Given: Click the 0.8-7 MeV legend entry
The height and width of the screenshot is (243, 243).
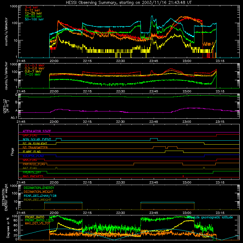Looking at the screenshot, I should click(x=33, y=71).
